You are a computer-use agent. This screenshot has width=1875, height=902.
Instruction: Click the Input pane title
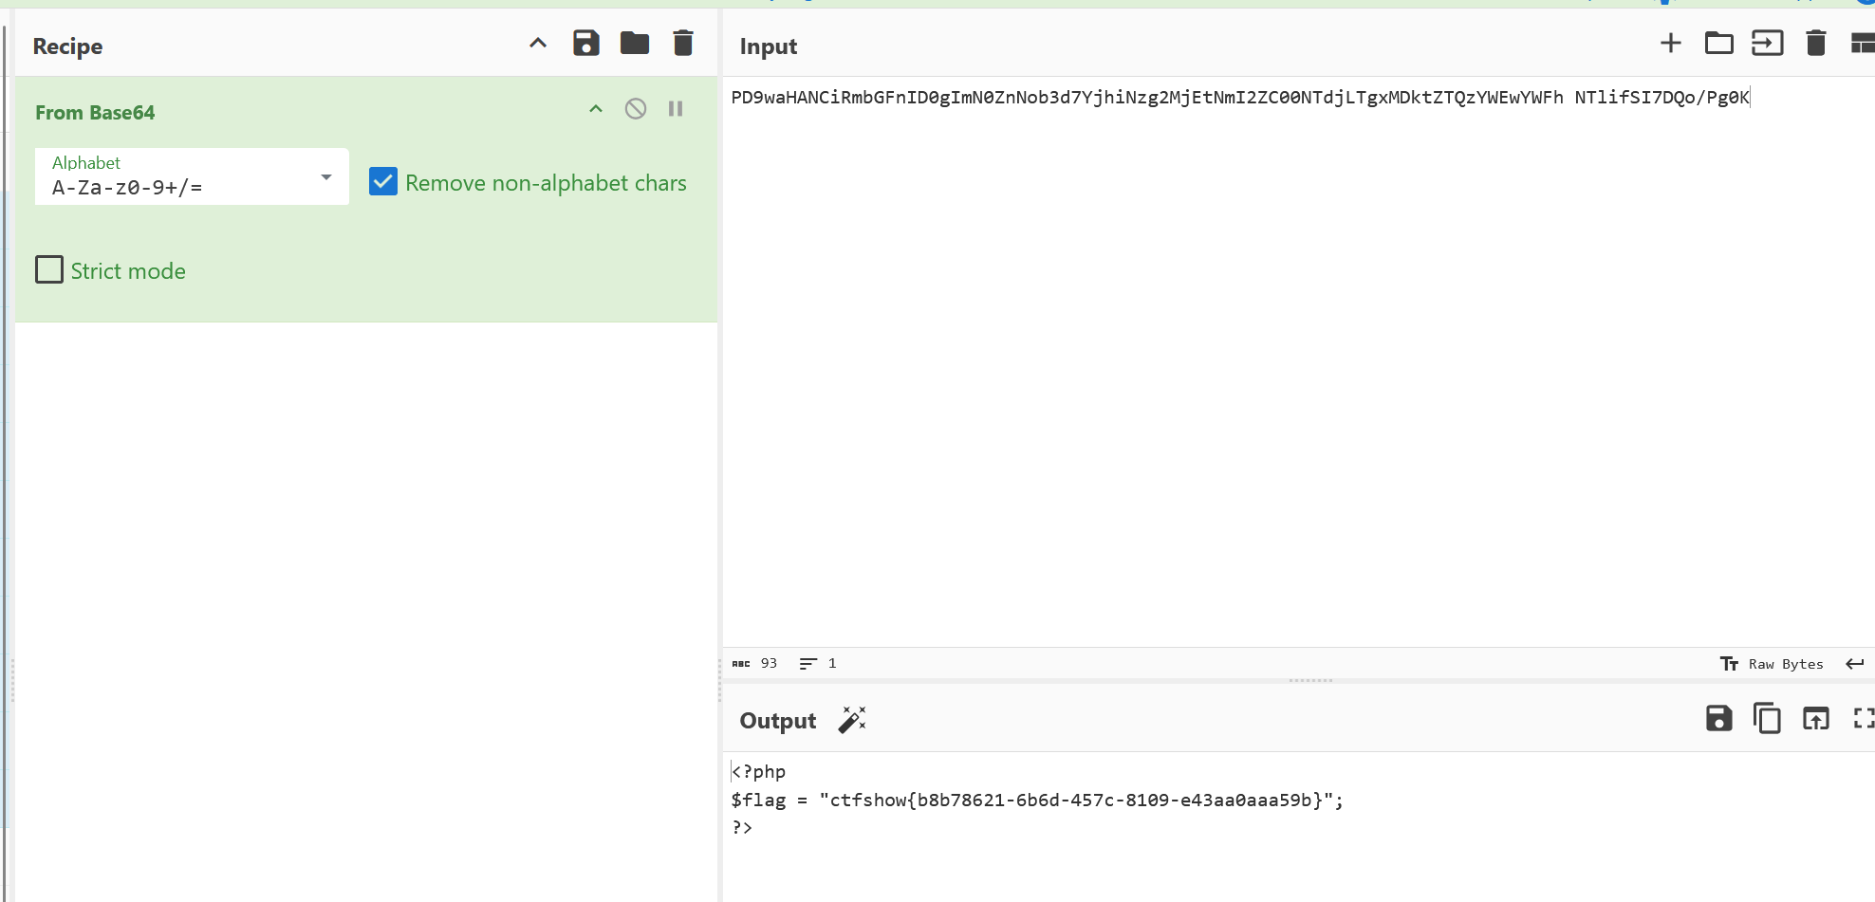[x=769, y=46]
